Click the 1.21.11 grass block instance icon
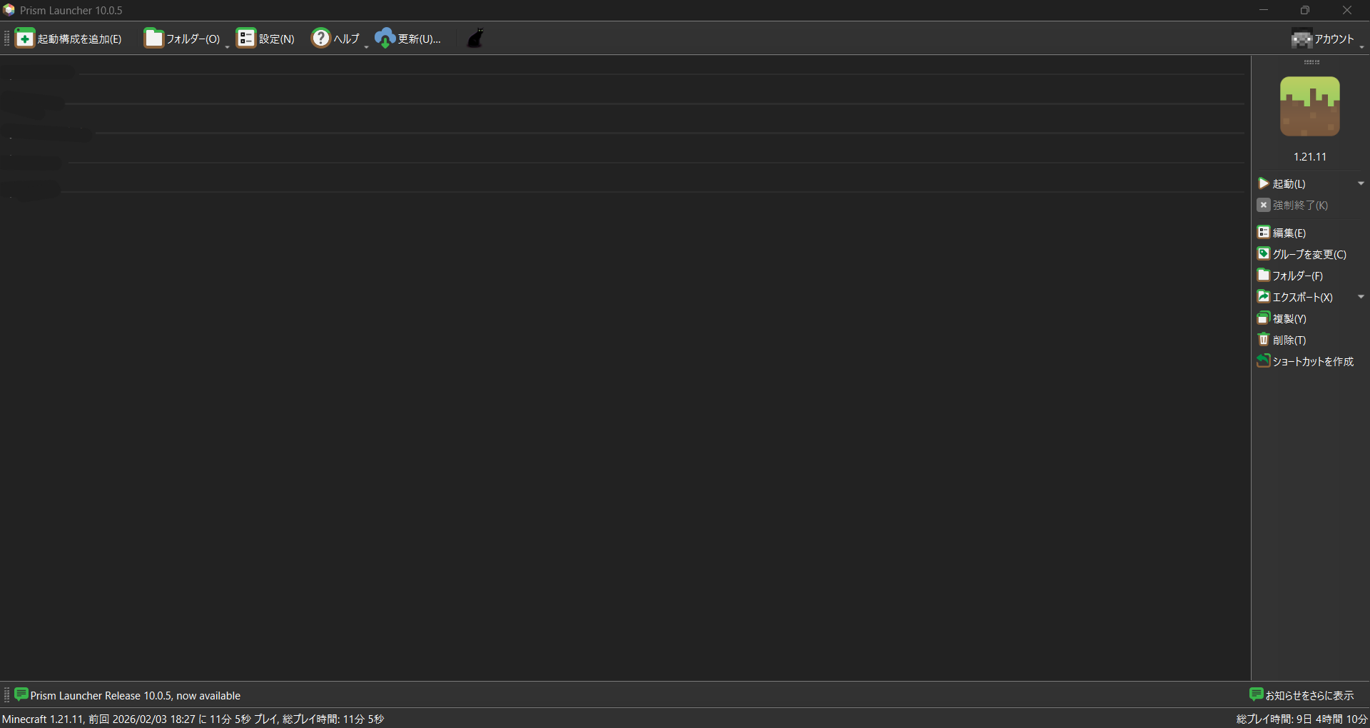The width and height of the screenshot is (1370, 728). 1309,107
